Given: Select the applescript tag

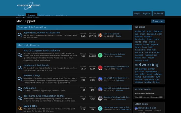Looking at the screenshot, I should (x=140, y=31).
